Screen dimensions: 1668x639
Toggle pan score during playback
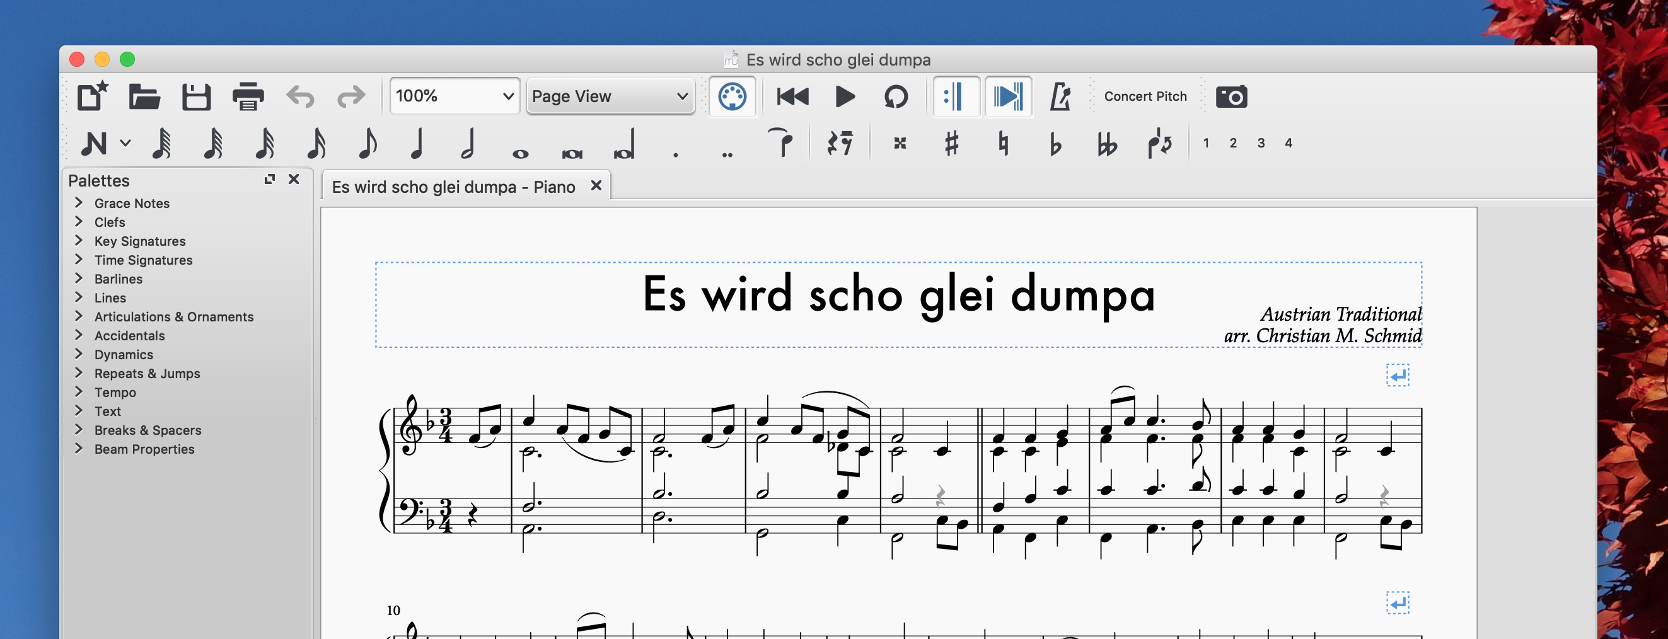(x=1008, y=96)
